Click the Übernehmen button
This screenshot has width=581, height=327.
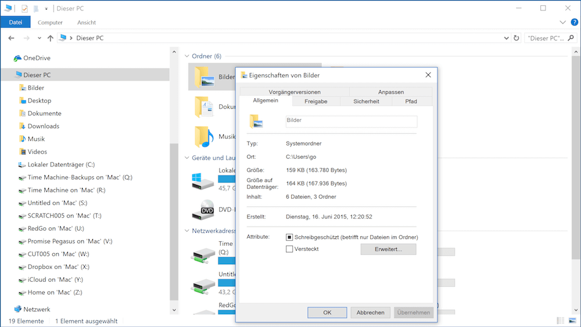tap(414, 313)
